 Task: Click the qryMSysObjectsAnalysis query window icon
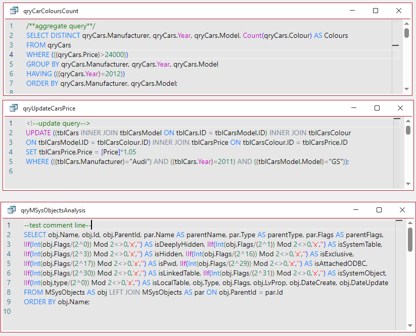pyautogui.click(x=12, y=210)
